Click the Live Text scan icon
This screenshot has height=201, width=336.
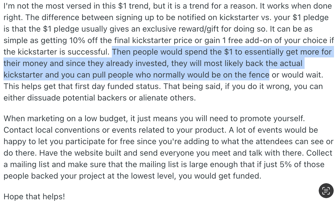tap(326, 191)
